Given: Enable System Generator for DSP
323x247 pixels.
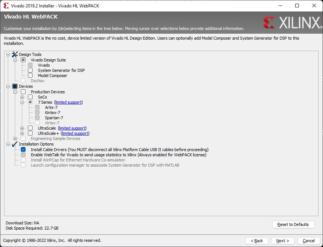Looking at the screenshot, I should click(x=30, y=70).
